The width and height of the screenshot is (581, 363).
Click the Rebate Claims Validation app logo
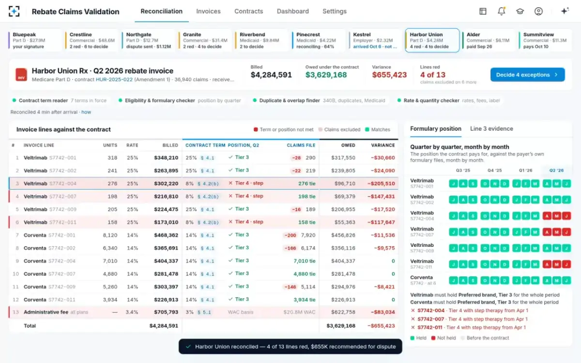coord(15,11)
